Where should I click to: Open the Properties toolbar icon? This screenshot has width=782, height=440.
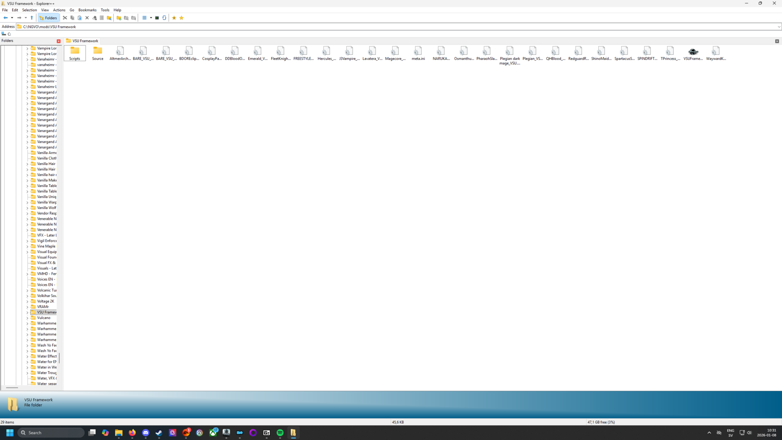[102, 18]
